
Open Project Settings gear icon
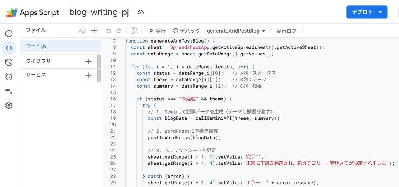pyautogui.click(x=9, y=105)
